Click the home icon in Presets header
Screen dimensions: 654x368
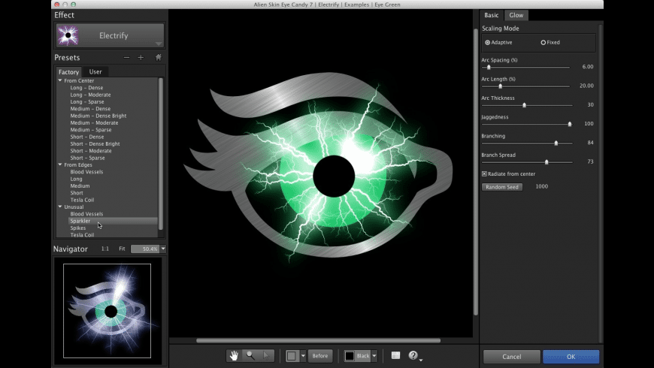pos(158,57)
